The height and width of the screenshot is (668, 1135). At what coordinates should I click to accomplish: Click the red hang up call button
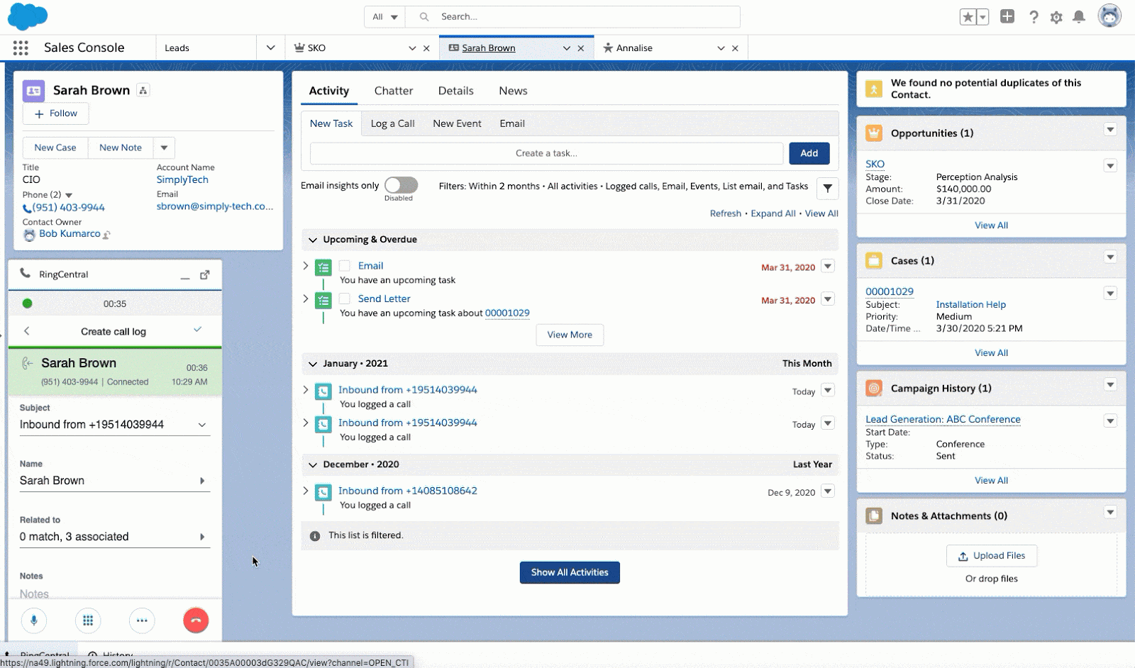point(196,620)
